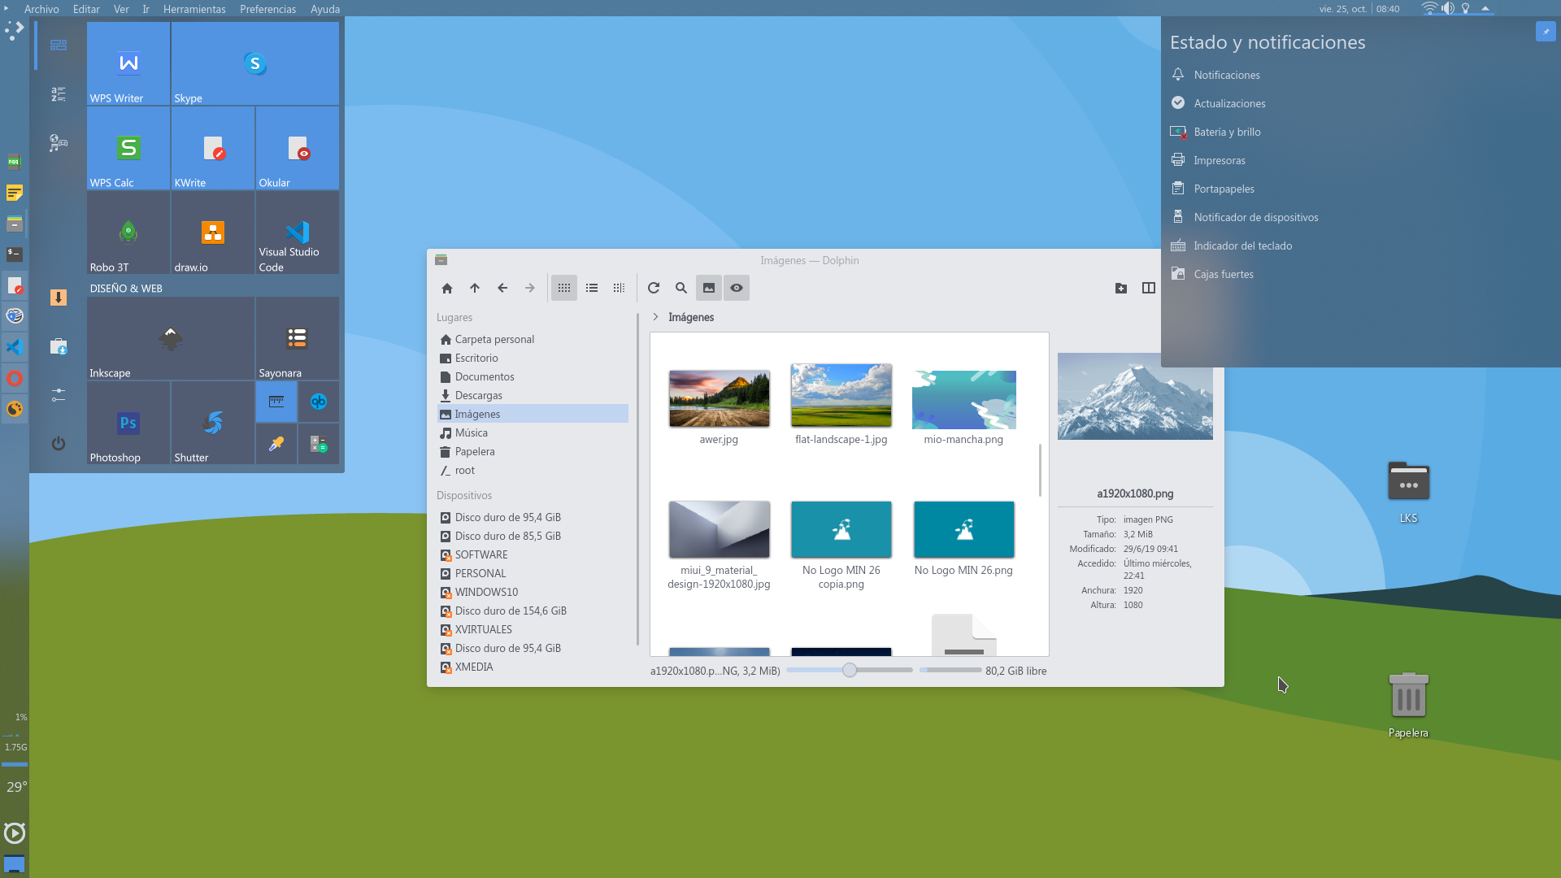This screenshot has width=1561, height=878.
Task: Launch Photoshop tile
Action: (128, 423)
